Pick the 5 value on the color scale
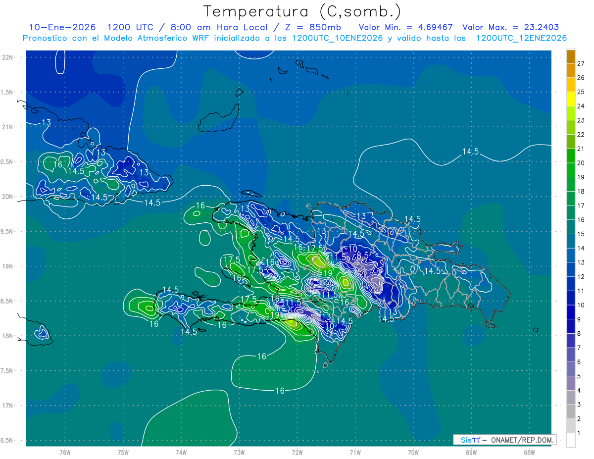Screen dimensions: 594x459 point(581,376)
